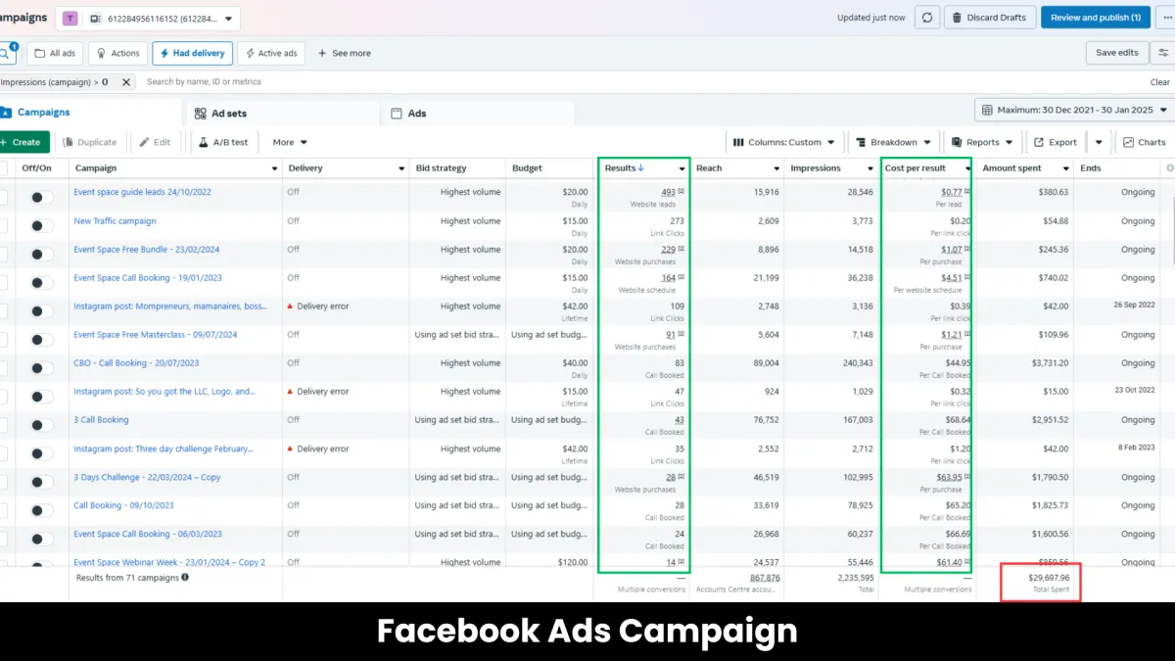Open the Campaign column header menu arrow

coord(274,168)
